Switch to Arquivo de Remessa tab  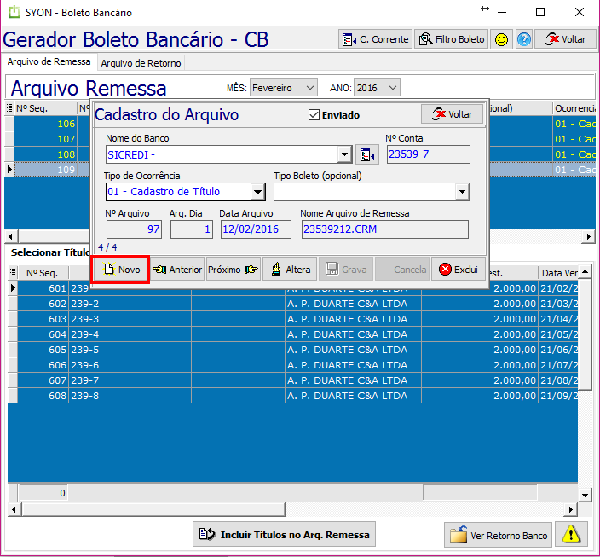49,61
